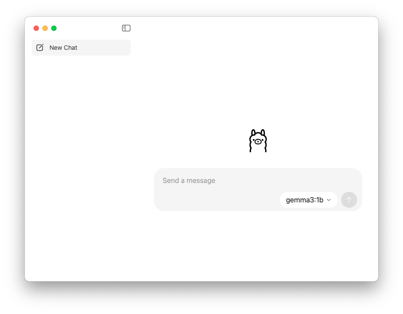
Task: Maximize window with green button
Action: coord(54,28)
